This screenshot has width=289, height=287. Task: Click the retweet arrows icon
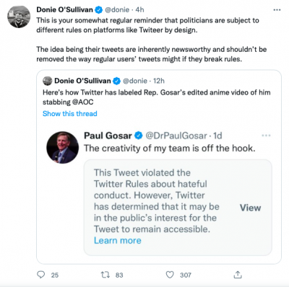(105, 275)
